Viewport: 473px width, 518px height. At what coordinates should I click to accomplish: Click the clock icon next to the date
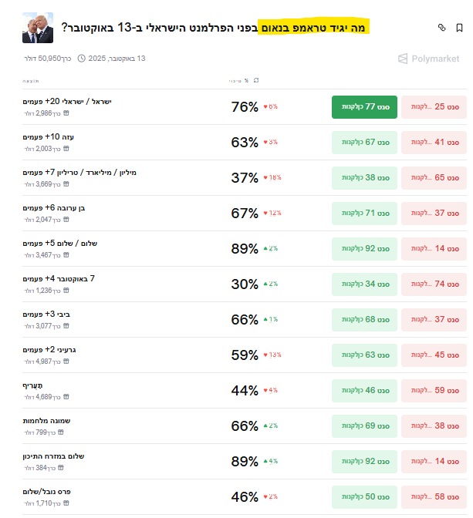[x=82, y=59]
